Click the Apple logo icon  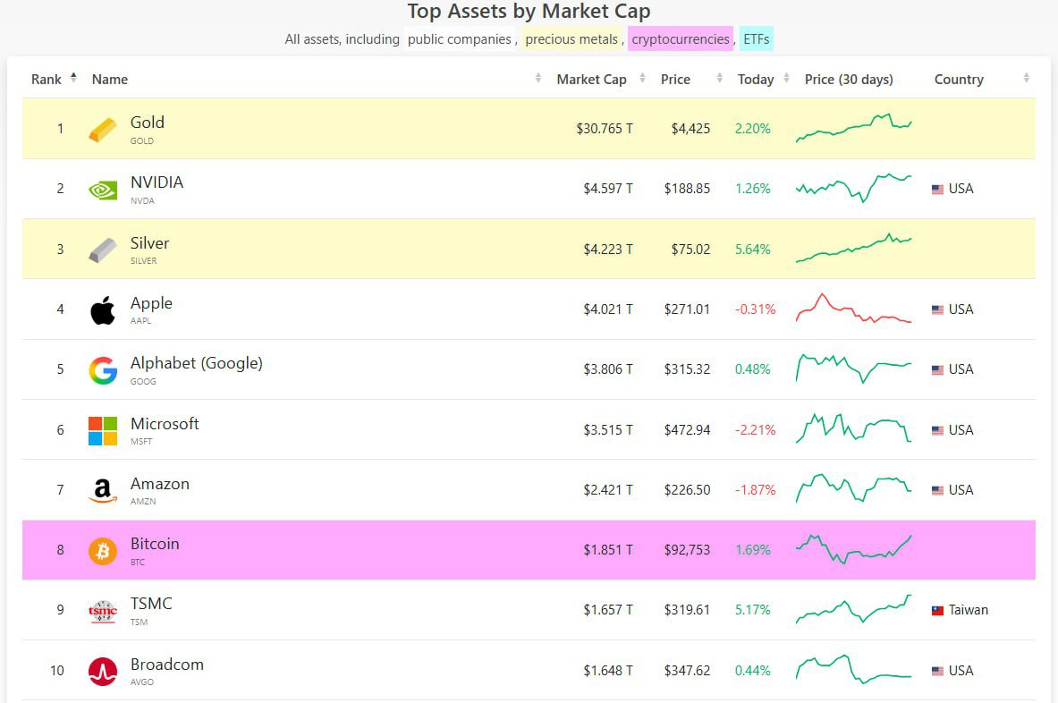click(x=103, y=310)
